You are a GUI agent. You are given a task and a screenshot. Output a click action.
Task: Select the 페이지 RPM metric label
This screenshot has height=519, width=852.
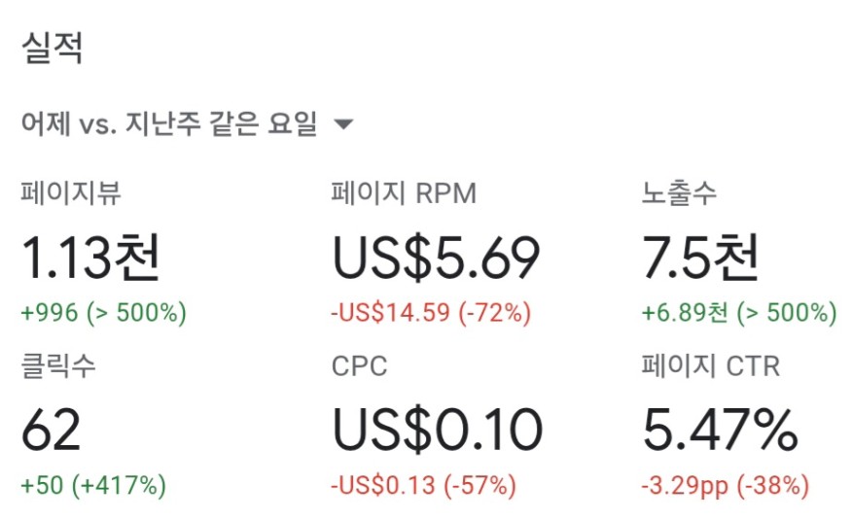(404, 193)
